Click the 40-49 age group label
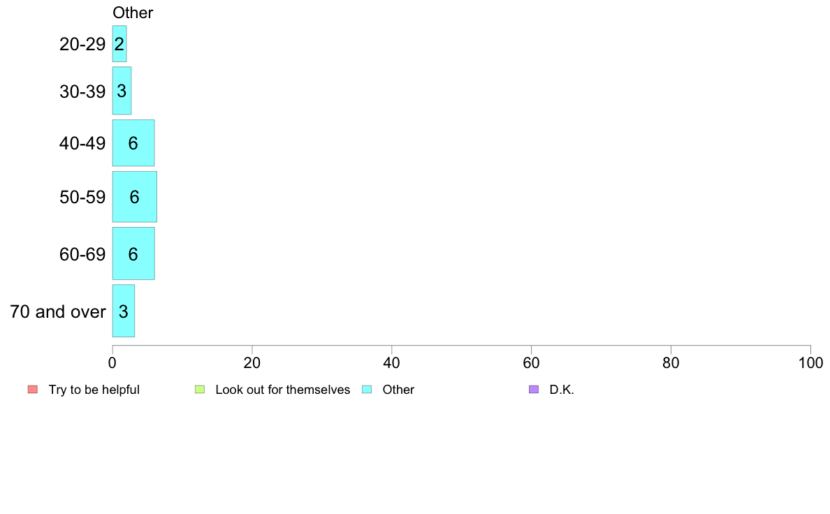Image resolution: width=830 pixels, height=514 pixels. point(82,143)
